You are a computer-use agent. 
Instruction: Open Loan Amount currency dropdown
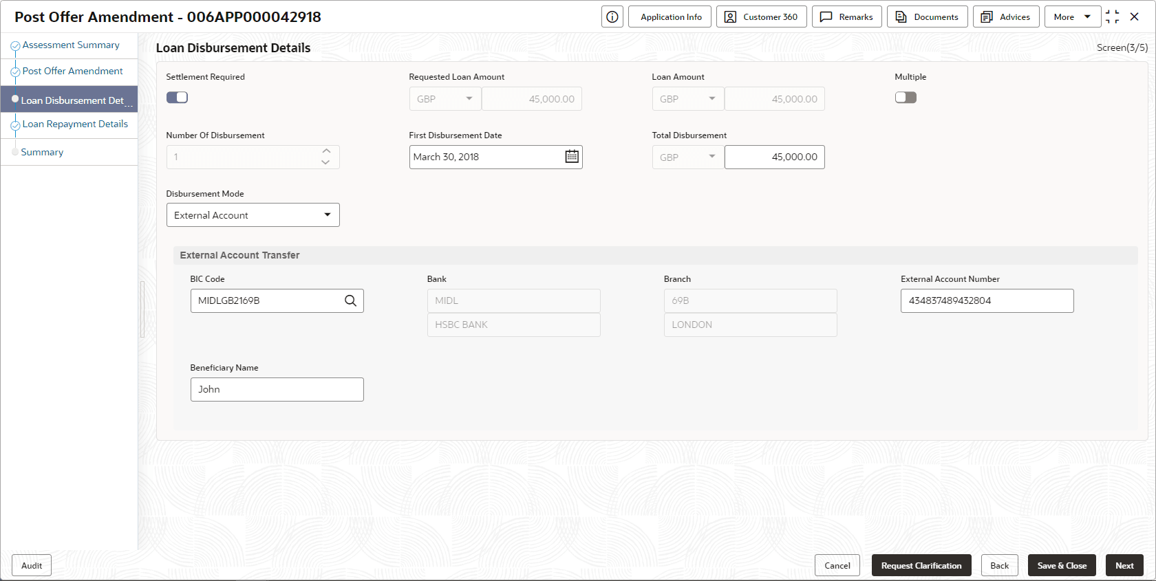[688, 99]
